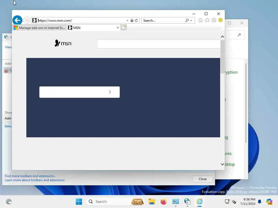Launch Firefox from the taskbar

click(x=163, y=201)
